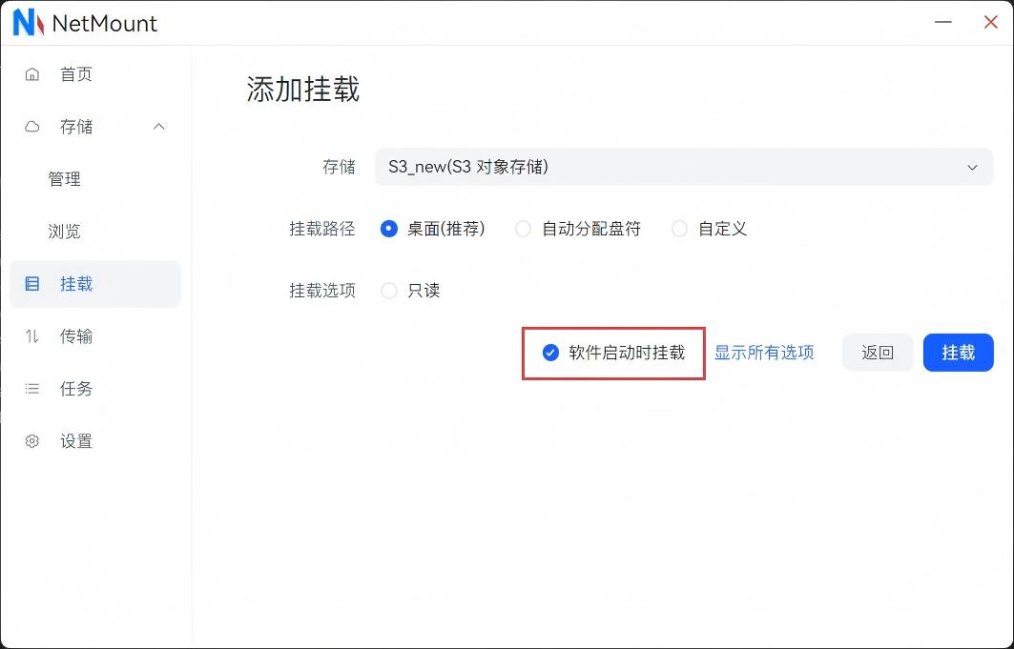
Task: Select the 自动分配盘符 radio button
Action: pos(523,229)
